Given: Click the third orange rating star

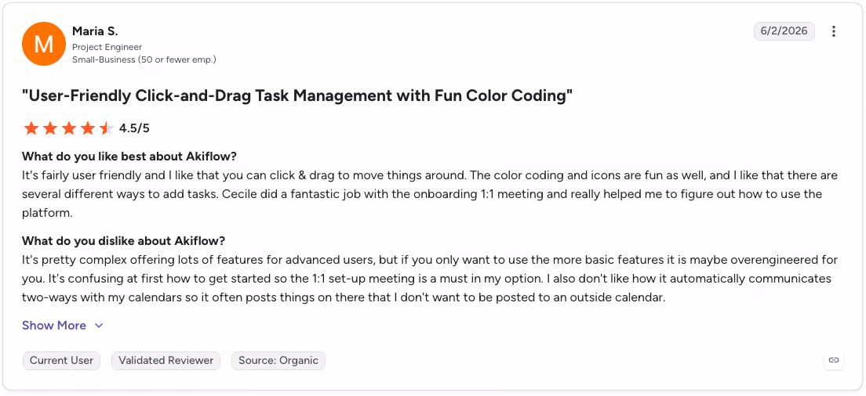Looking at the screenshot, I should [x=69, y=129].
